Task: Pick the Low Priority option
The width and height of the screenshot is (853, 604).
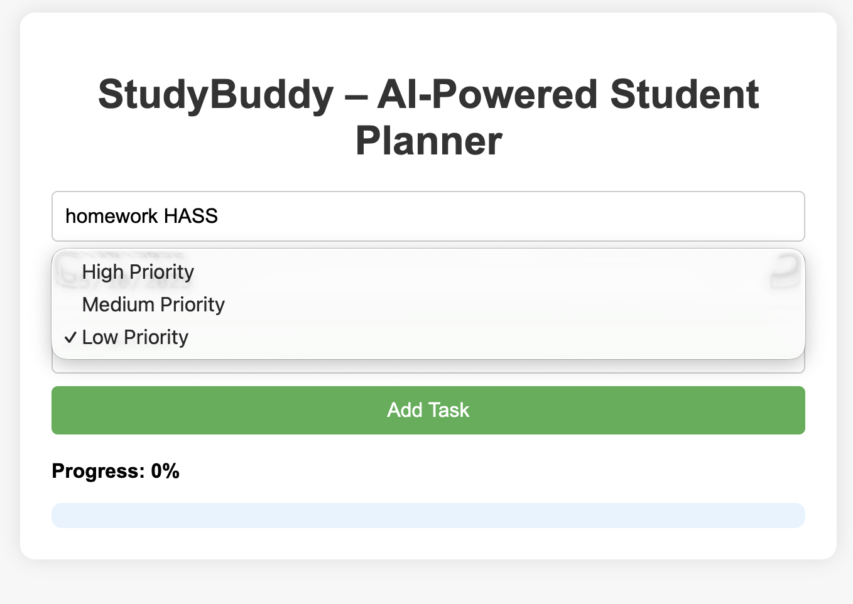Action: (135, 337)
